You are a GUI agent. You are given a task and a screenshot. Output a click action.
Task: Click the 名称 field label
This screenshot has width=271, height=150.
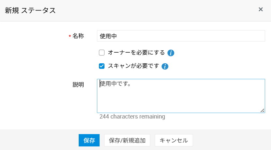pyautogui.click(x=78, y=36)
